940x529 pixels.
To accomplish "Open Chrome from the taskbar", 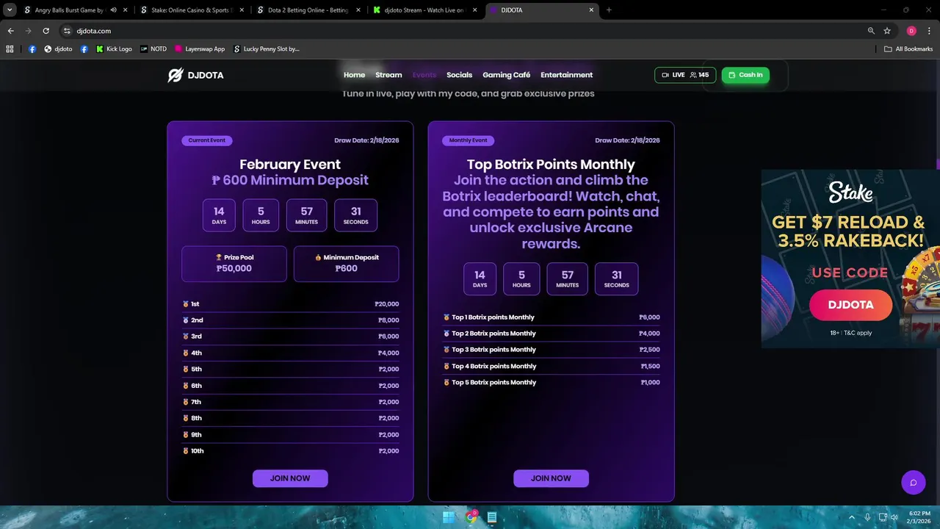I will 471,517.
